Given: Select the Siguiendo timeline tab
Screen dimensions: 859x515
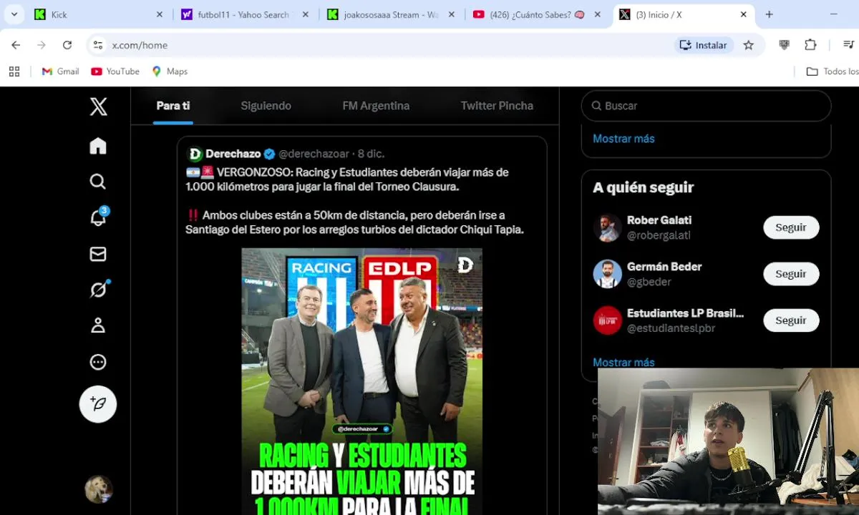Looking at the screenshot, I should point(266,106).
